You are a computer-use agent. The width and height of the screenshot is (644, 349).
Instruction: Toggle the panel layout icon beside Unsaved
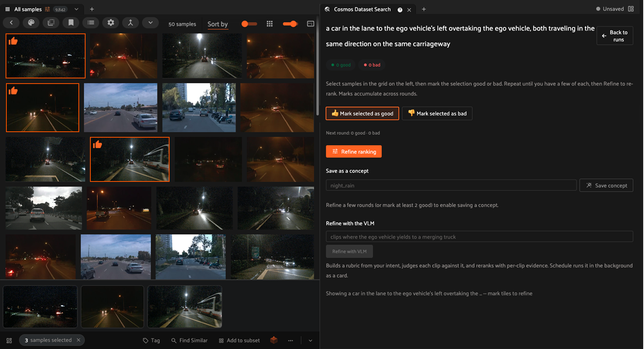click(631, 9)
